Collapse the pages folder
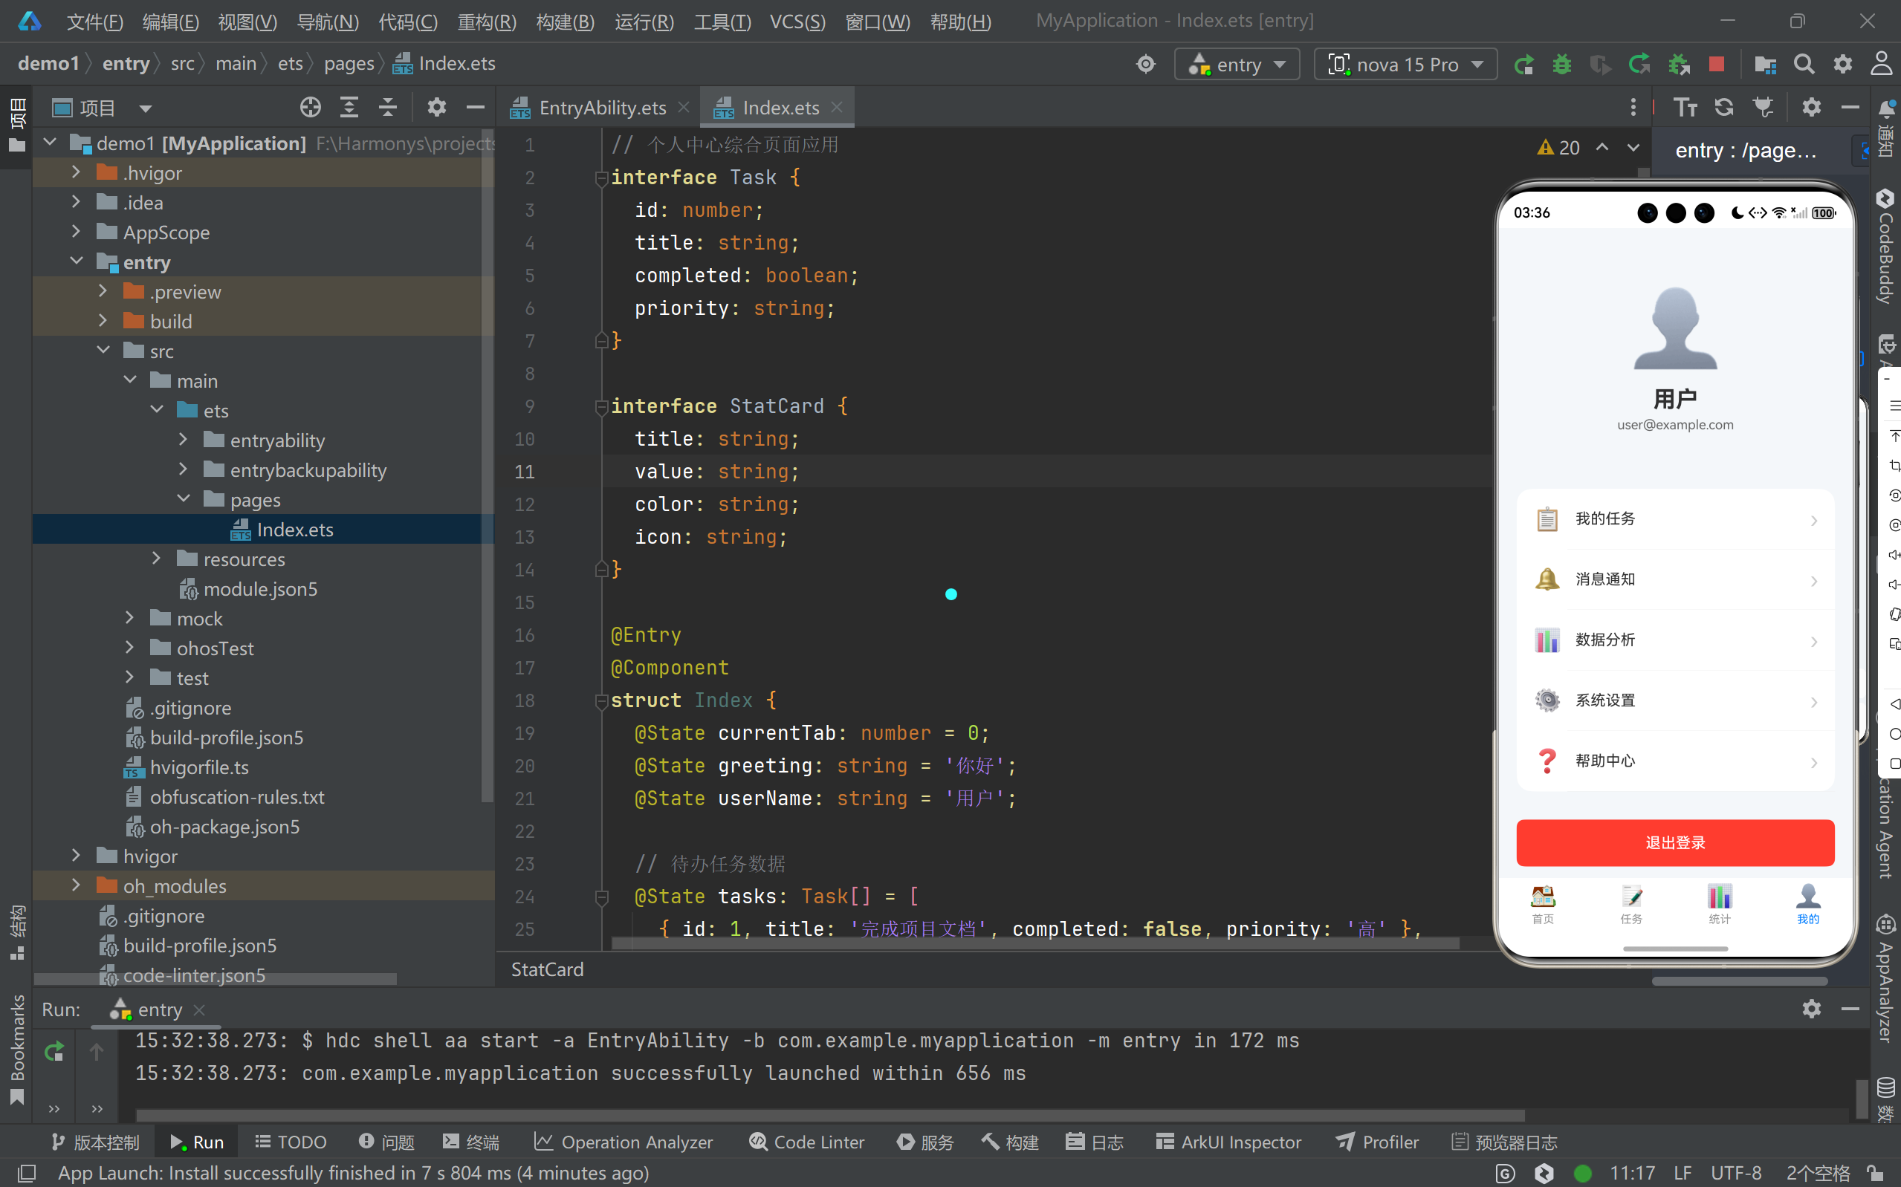The width and height of the screenshot is (1901, 1187). pyautogui.click(x=184, y=498)
